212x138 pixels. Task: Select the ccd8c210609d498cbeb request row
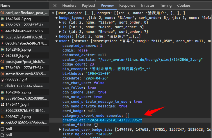click(24, 123)
